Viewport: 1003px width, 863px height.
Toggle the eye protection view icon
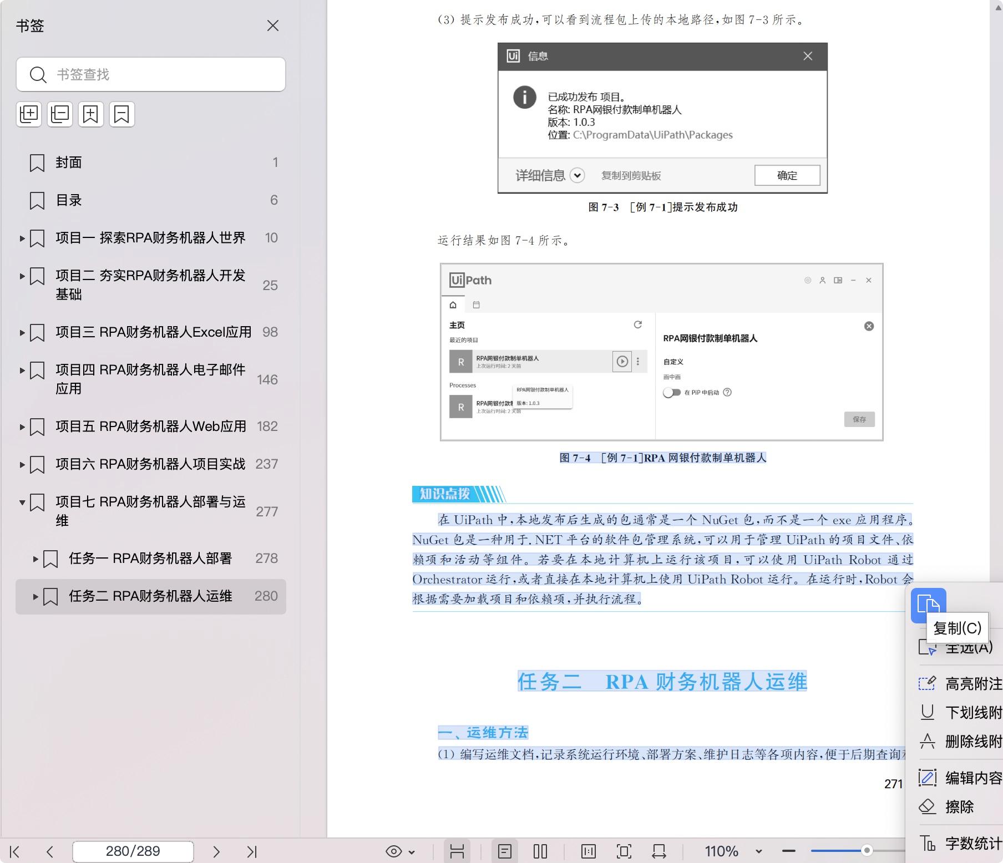pyautogui.click(x=394, y=851)
